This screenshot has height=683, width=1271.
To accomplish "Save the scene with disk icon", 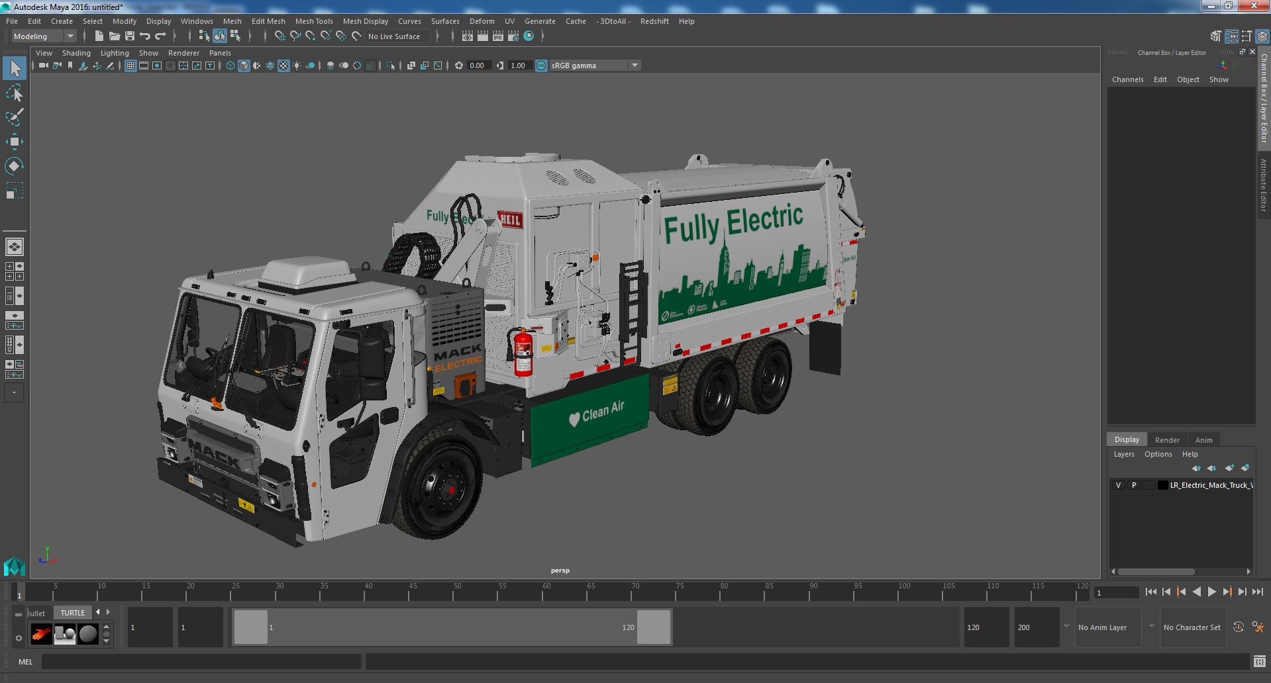I will [130, 36].
